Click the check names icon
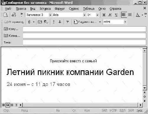Image resolution: width=148 pixels, height=114 pixels. pyautogui.click(x=46, y=22)
